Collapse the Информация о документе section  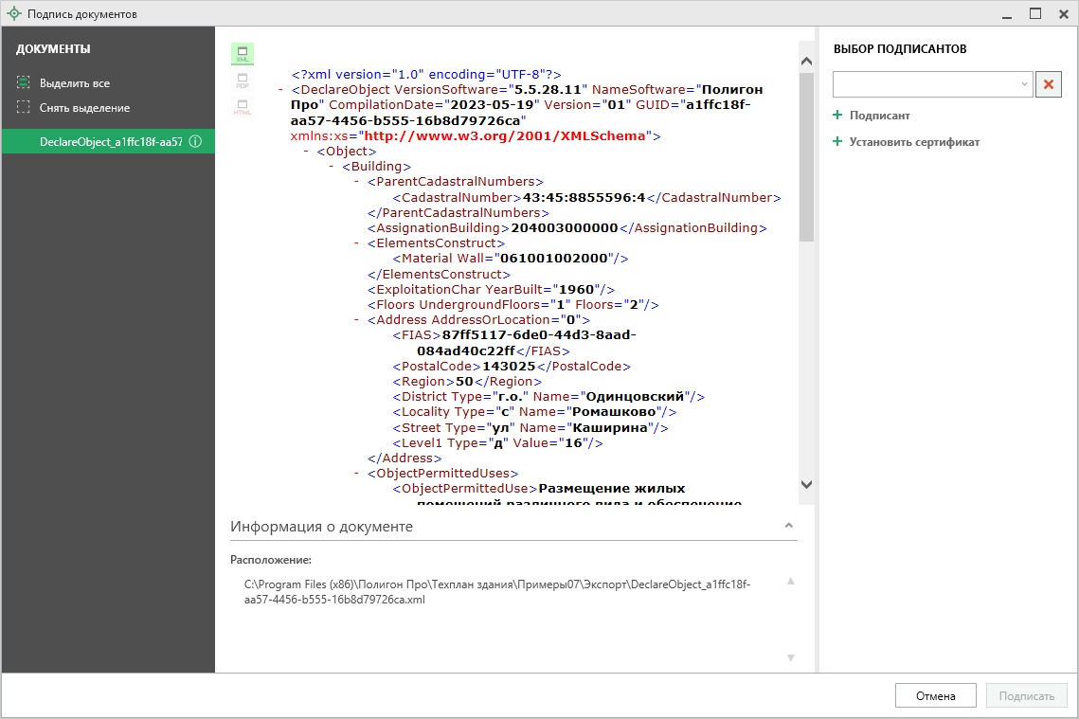click(787, 526)
